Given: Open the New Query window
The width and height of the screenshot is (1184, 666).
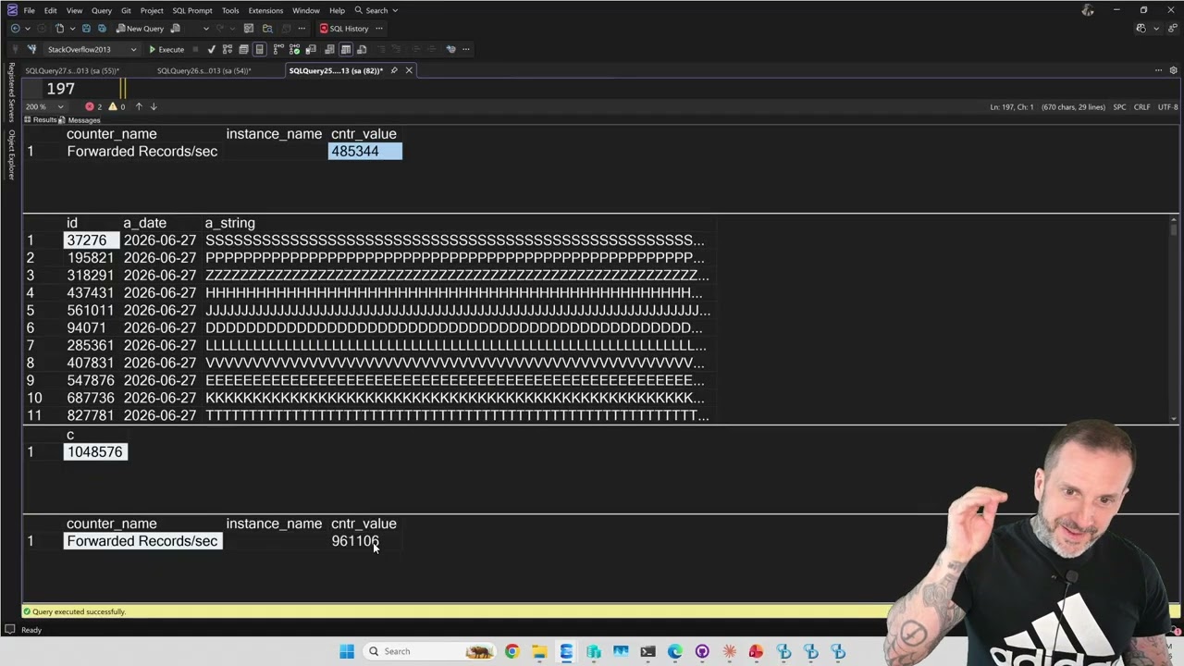Looking at the screenshot, I should tap(141, 28).
